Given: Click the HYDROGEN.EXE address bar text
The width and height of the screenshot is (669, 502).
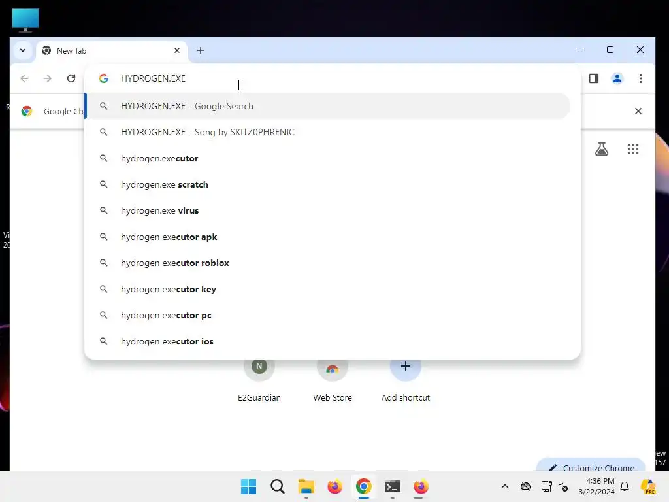Looking at the screenshot, I should click(153, 78).
